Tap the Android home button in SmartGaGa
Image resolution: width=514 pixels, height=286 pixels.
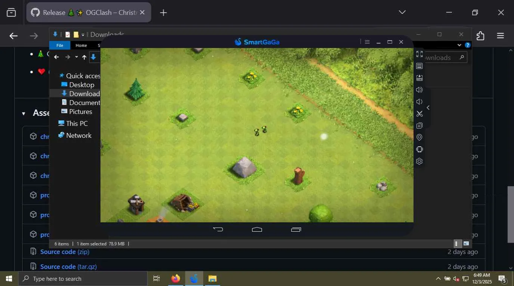257,229
